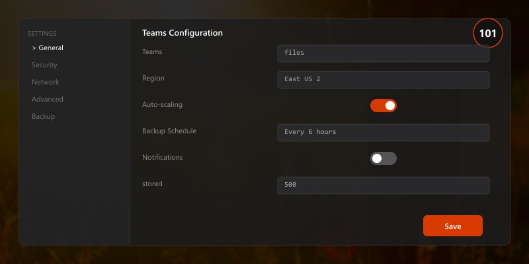Viewport: 529px width, 264px height.
Task: Click the Region field showing East US 2
Action: coord(384,80)
